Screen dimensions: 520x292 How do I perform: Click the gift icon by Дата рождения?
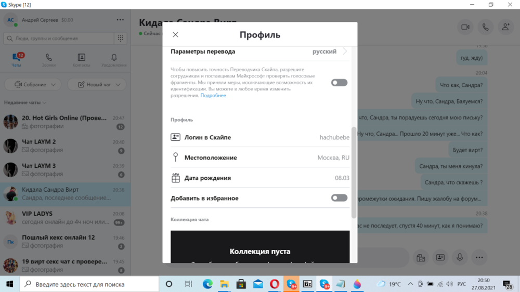[x=175, y=178]
